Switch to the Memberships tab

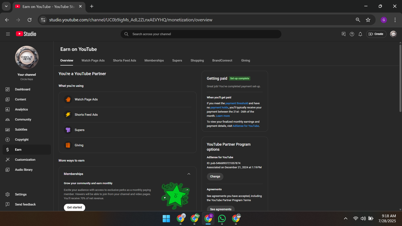(154, 61)
